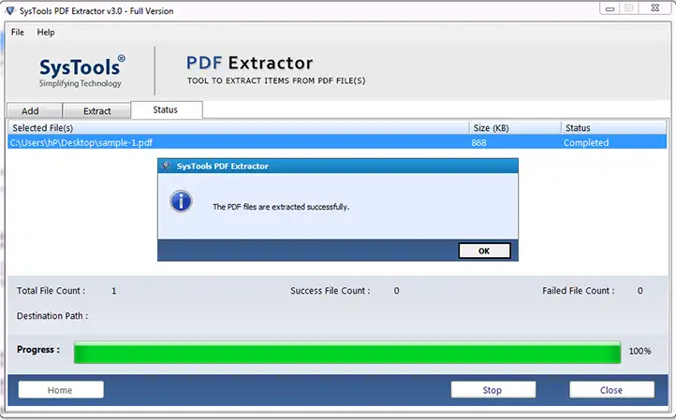676x420 pixels.
Task: Open the Help menu
Action: click(46, 33)
